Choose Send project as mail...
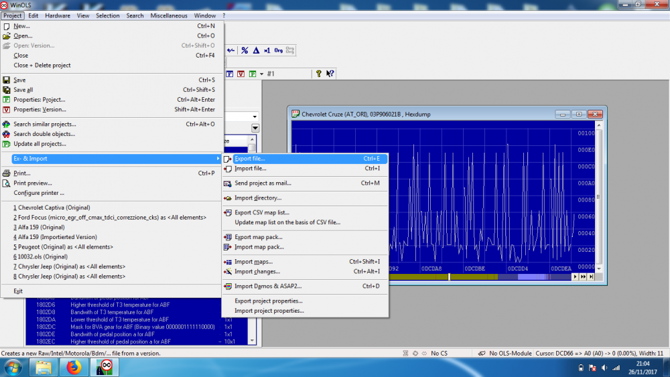 tap(305, 183)
